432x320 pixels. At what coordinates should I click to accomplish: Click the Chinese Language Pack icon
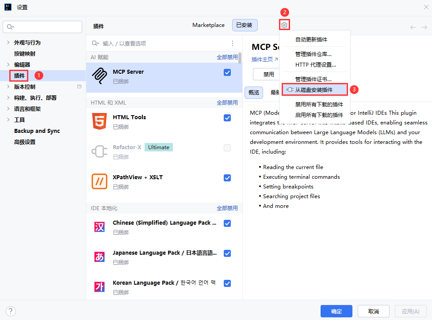point(99,227)
